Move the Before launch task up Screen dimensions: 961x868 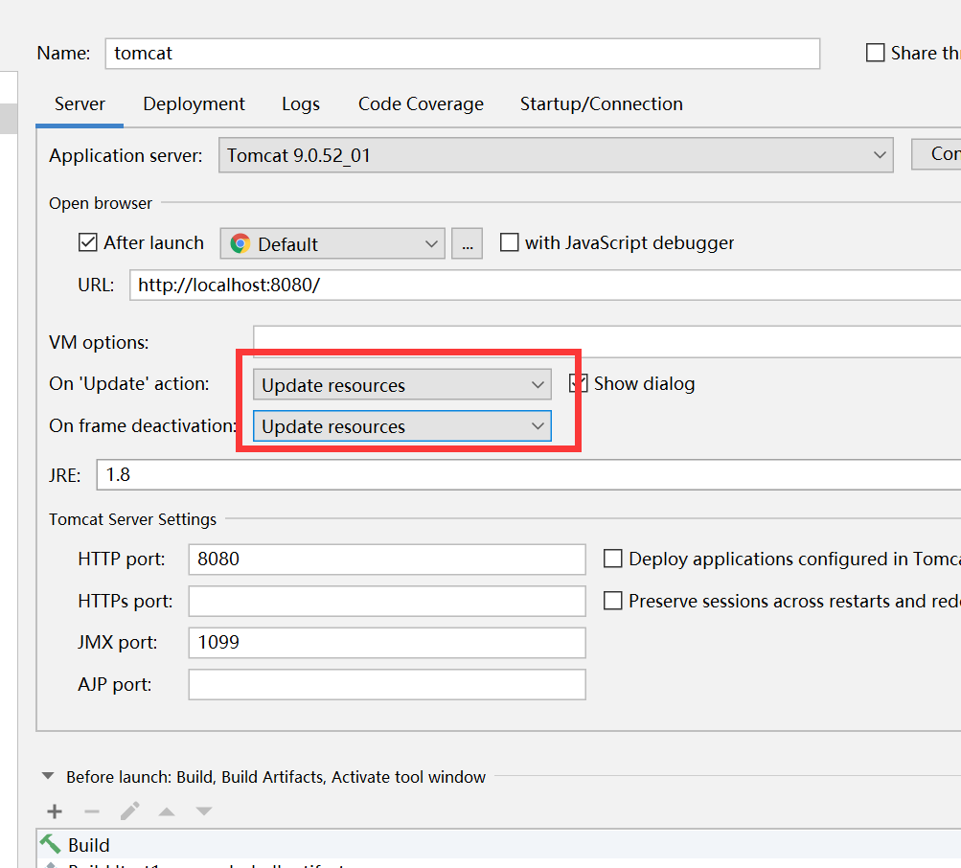tap(167, 811)
